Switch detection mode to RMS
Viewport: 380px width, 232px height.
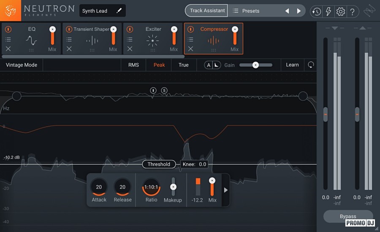[133, 65]
